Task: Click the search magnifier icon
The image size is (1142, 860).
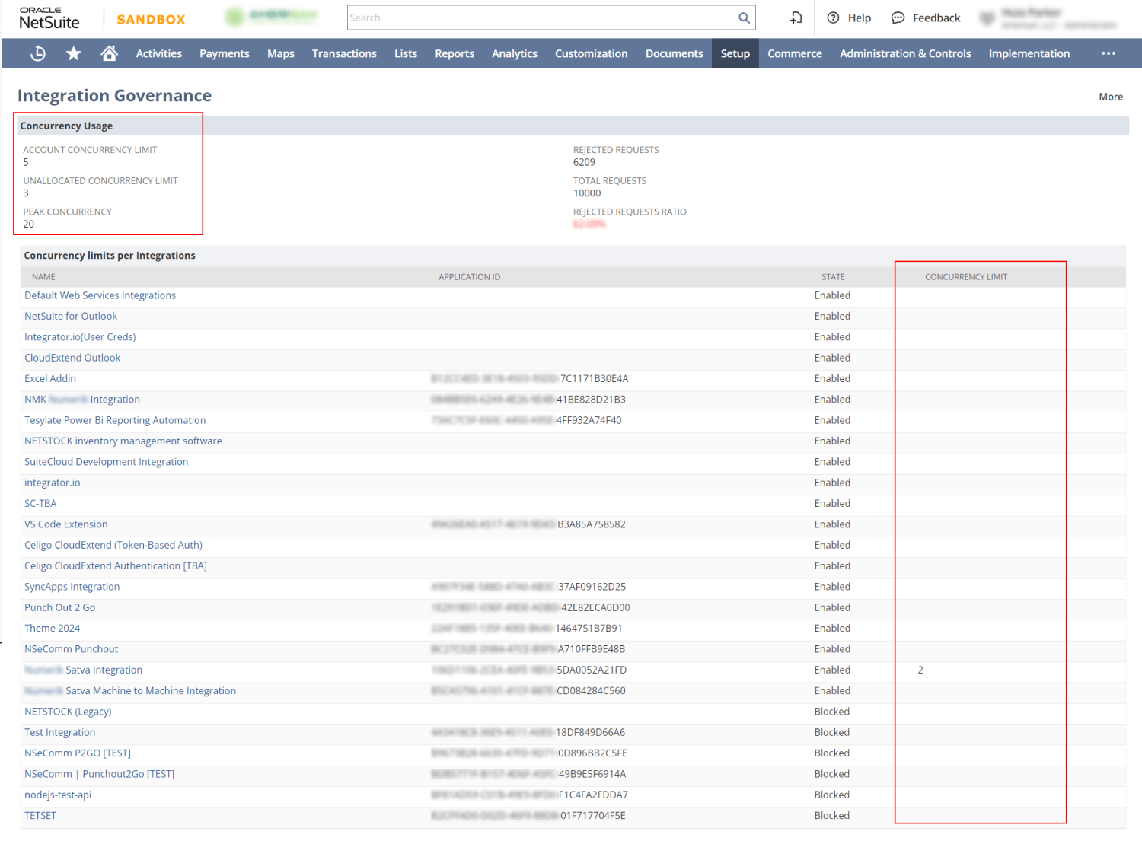Action: pyautogui.click(x=744, y=18)
